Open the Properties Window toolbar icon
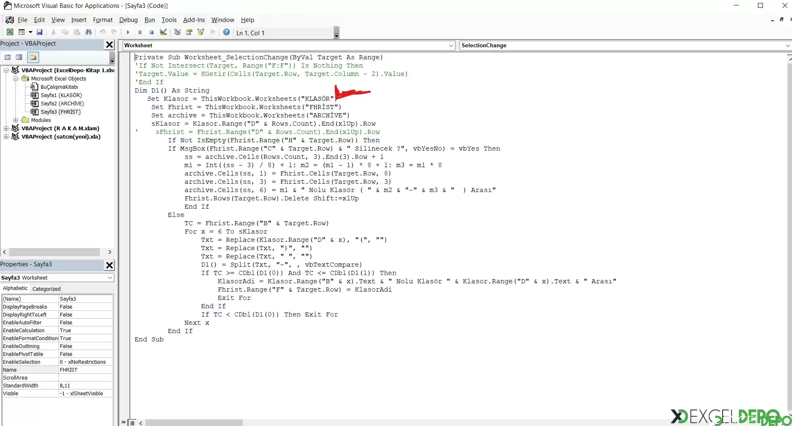The width and height of the screenshot is (792, 426). point(189,32)
